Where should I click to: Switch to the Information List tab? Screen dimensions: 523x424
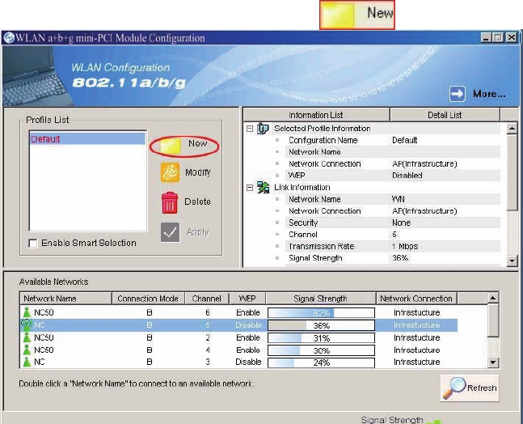click(x=317, y=115)
